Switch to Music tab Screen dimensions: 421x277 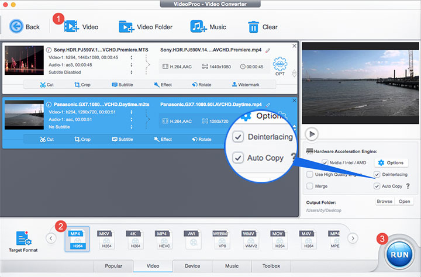(x=232, y=266)
